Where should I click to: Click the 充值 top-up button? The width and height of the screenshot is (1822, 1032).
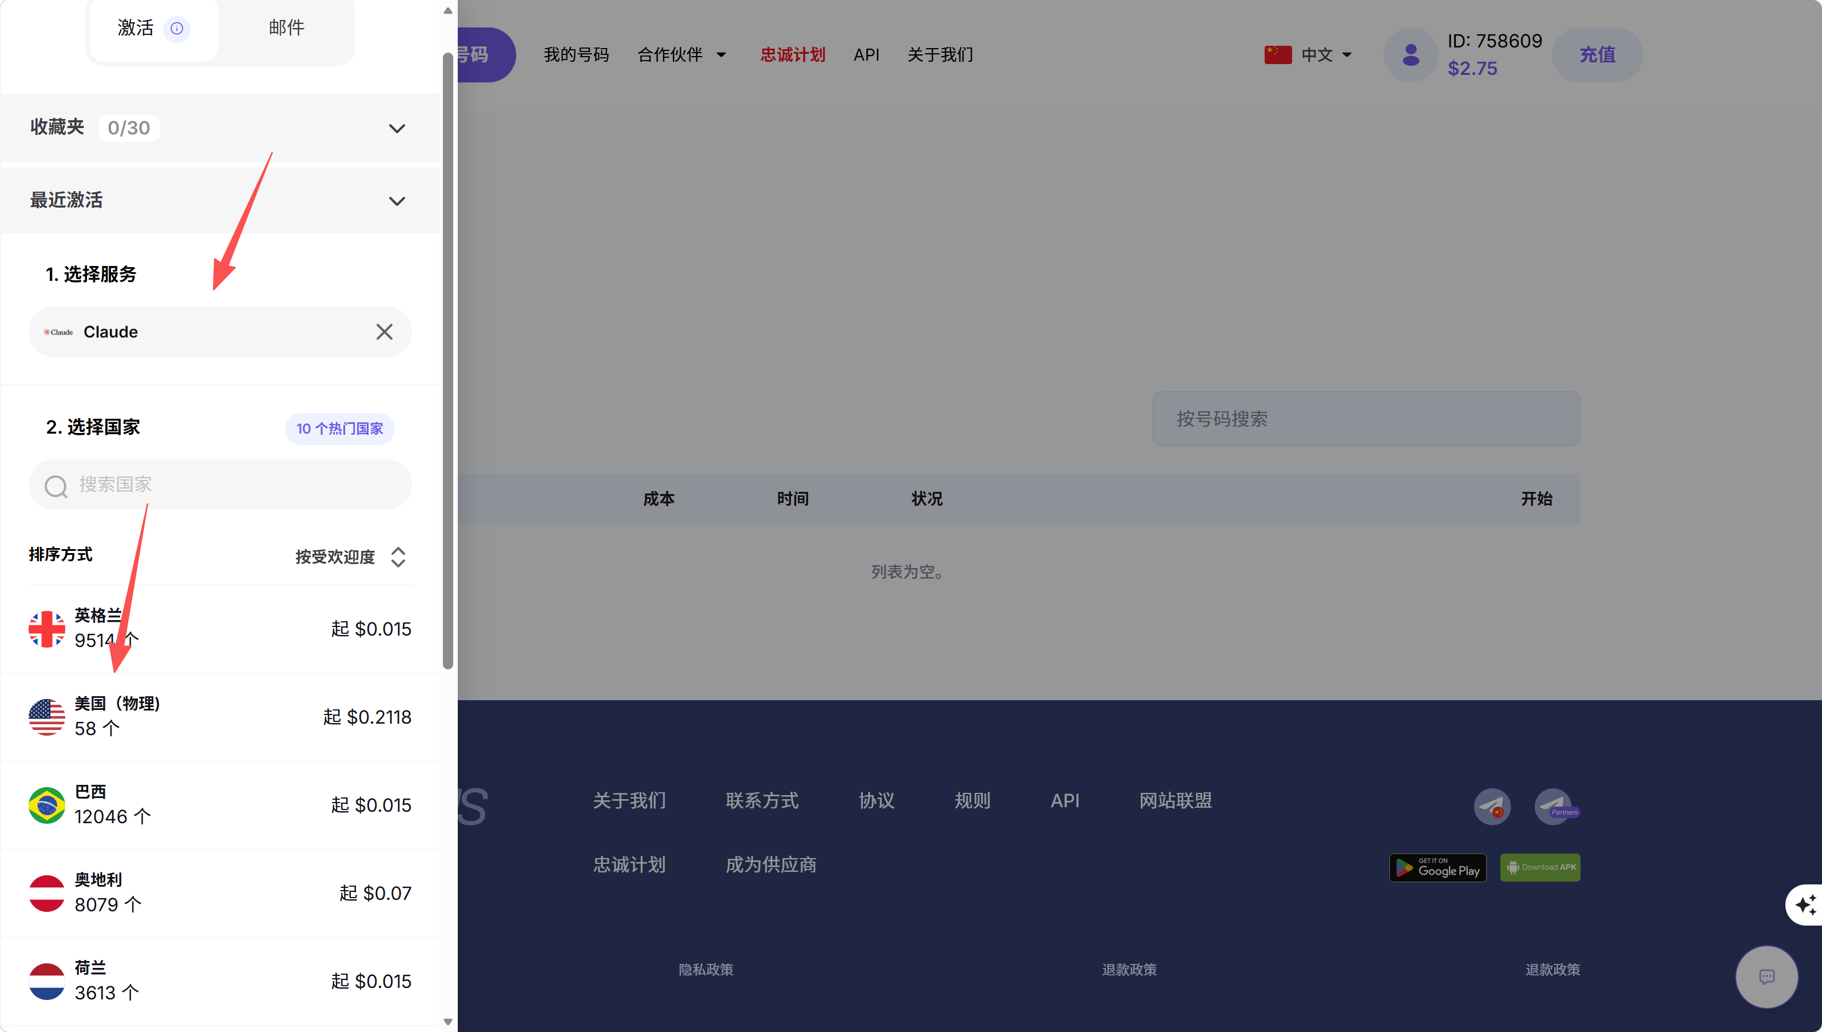(x=1597, y=55)
